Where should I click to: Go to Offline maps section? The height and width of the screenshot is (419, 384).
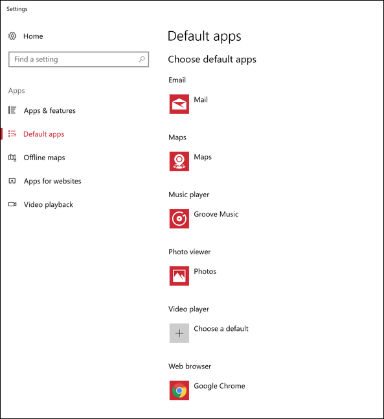tap(44, 158)
